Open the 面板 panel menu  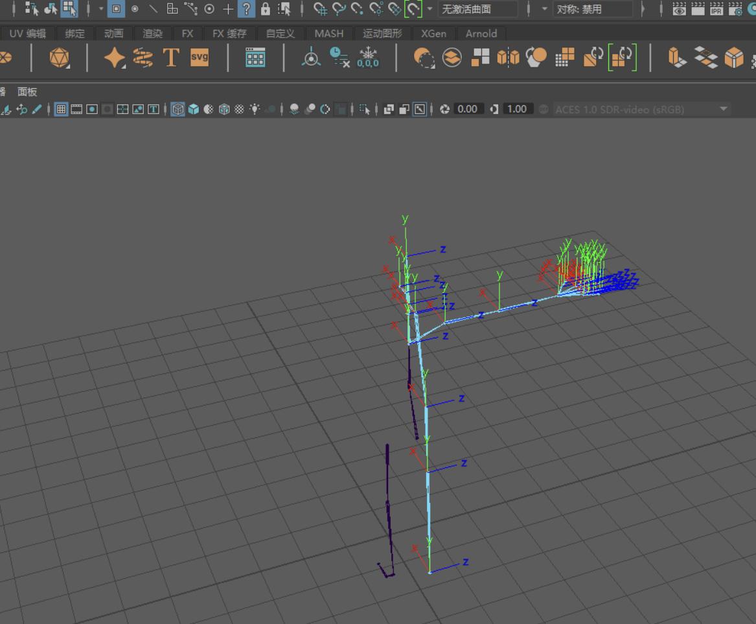tap(27, 92)
